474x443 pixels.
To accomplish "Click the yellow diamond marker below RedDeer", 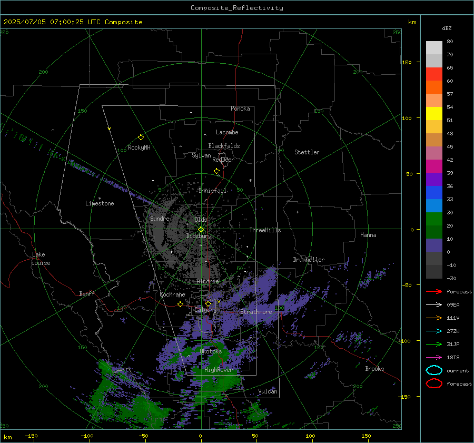I will 216,171.
